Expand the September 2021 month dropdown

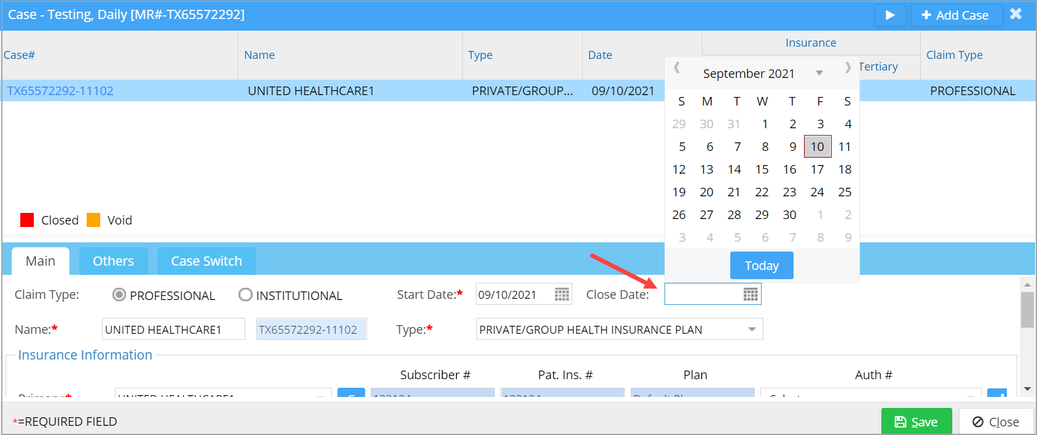tap(819, 74)
